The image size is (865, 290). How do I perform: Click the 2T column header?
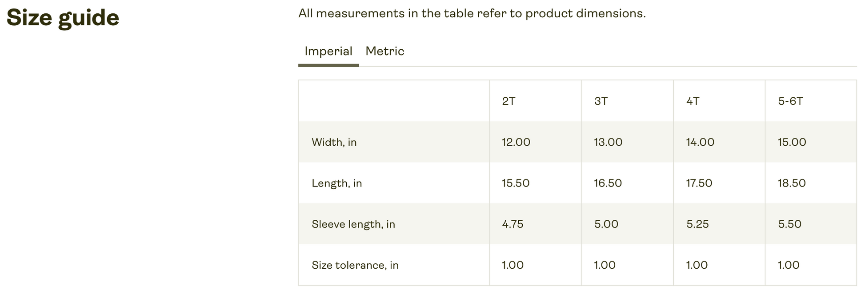click(509, 101)
